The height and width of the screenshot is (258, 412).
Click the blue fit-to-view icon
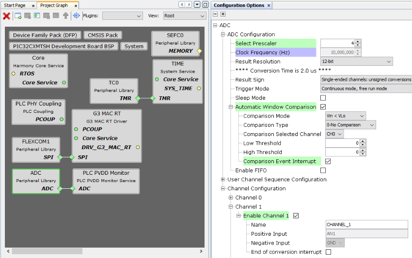pos(76,16)
